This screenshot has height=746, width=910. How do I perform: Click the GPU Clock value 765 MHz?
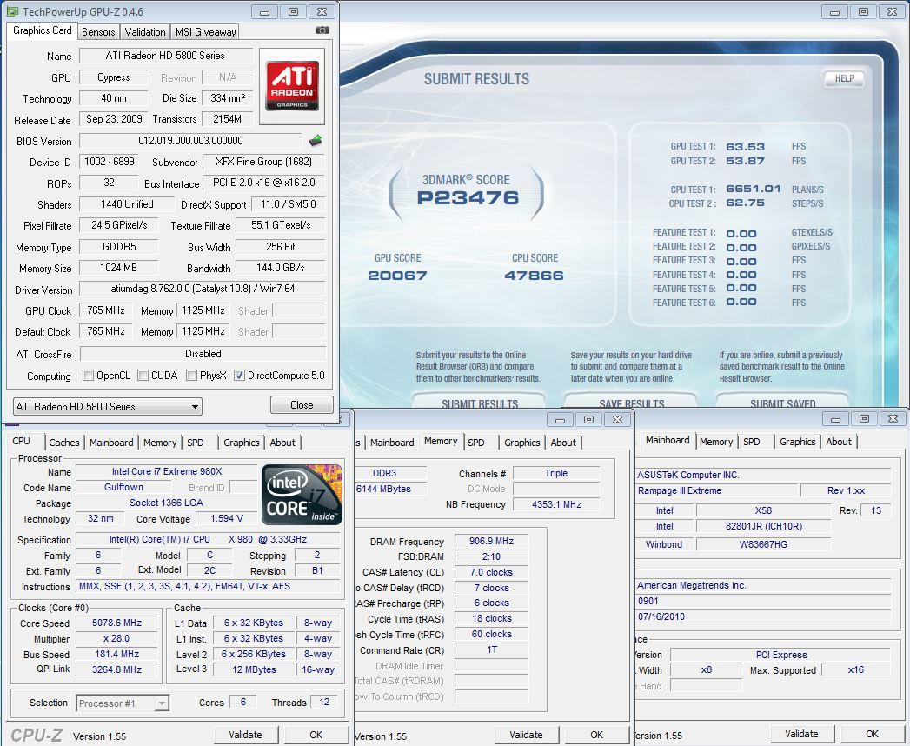point(106,310)
